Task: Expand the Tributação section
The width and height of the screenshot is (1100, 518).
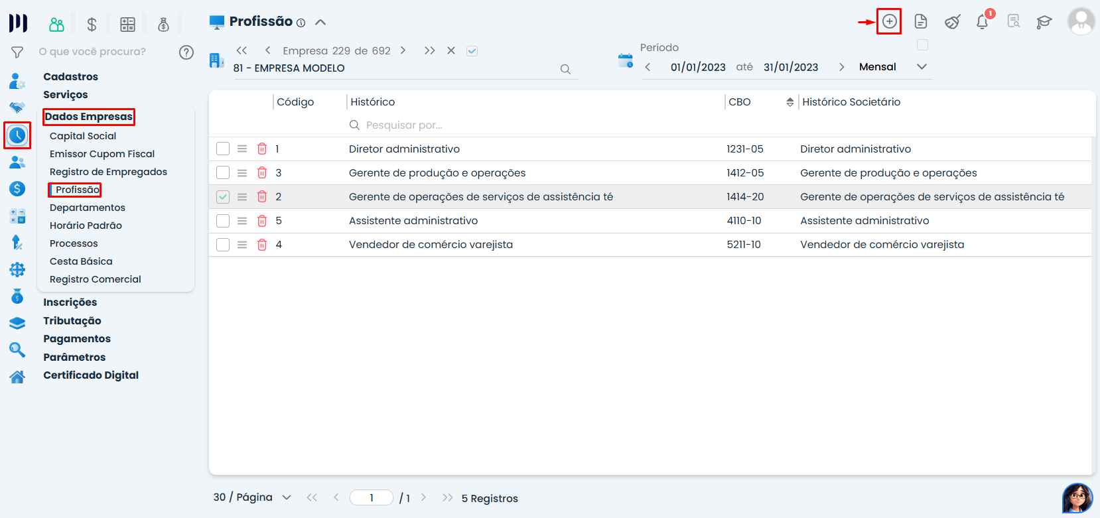Action: pos(72,321)
